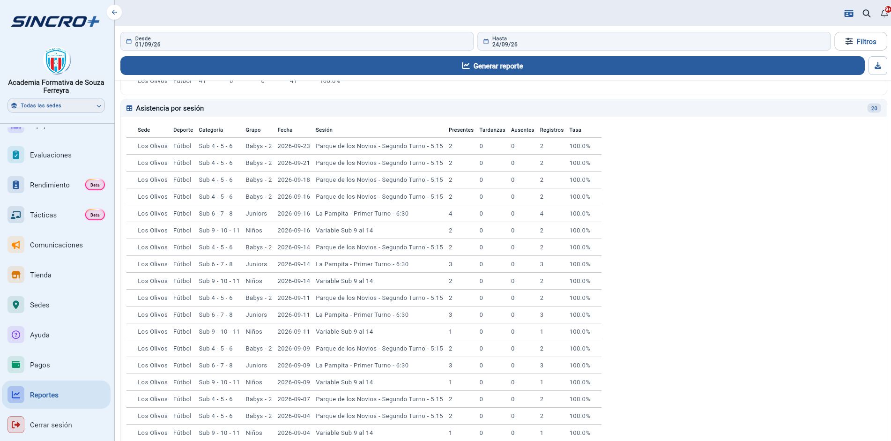Click the 2026-09-07 date cell
Image resolution: width=891 pixels, height=441 pixels.
tap(294, 399)
